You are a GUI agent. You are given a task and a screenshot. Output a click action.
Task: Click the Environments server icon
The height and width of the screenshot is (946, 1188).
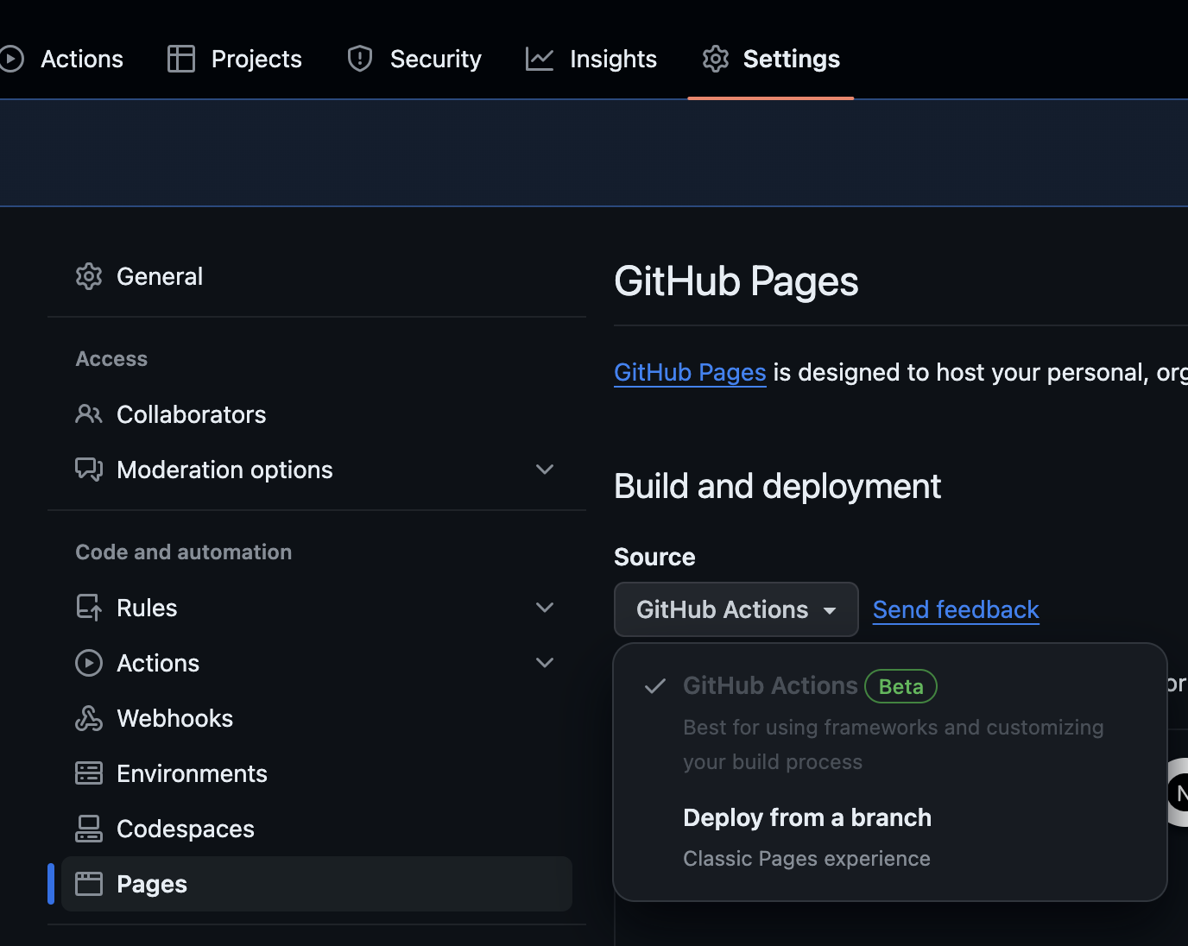pos(89,773)
